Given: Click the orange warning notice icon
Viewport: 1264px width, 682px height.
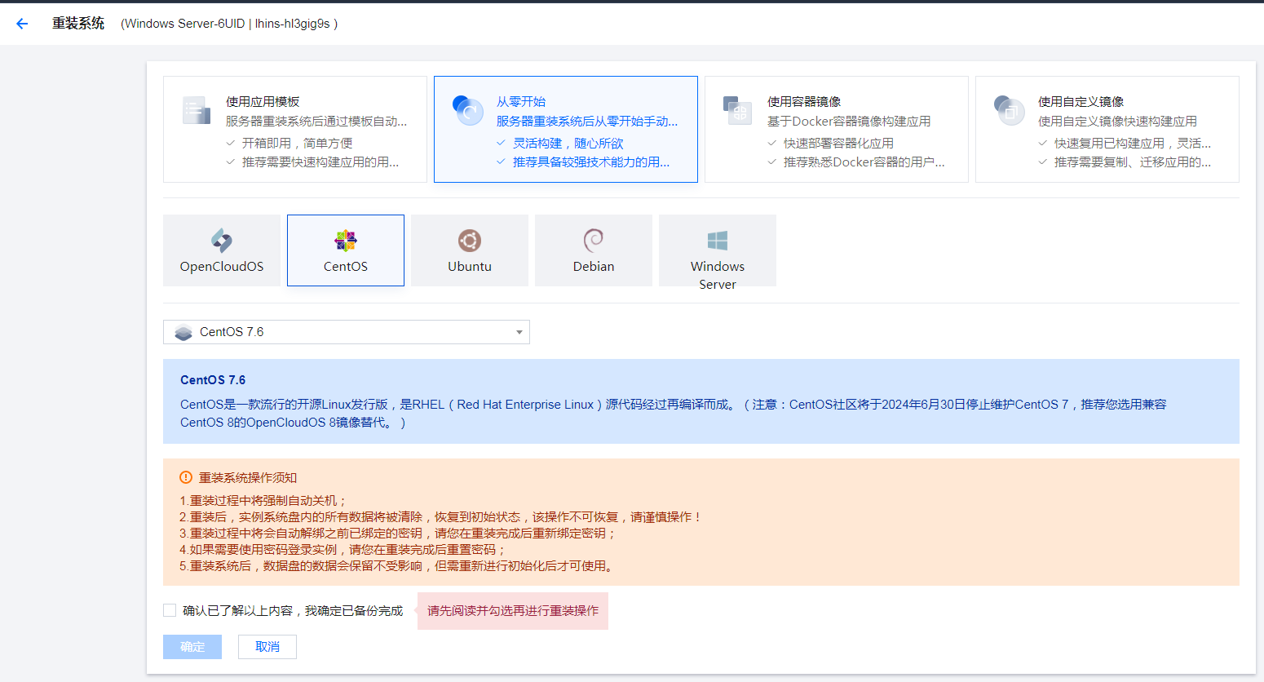Looking at the screenshot, I should point(186,477).
